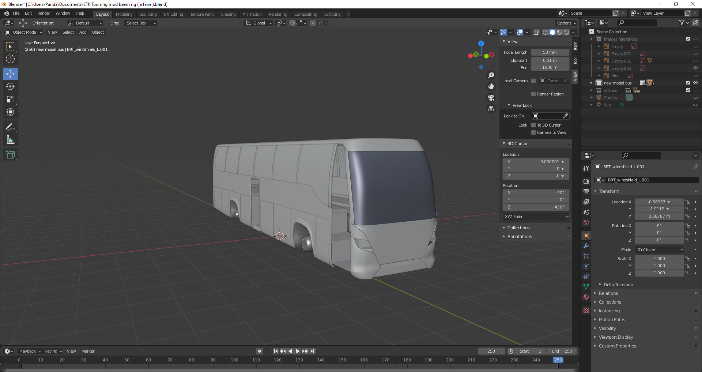Open the Drag Select Box dropdown

tap(141, 23)
